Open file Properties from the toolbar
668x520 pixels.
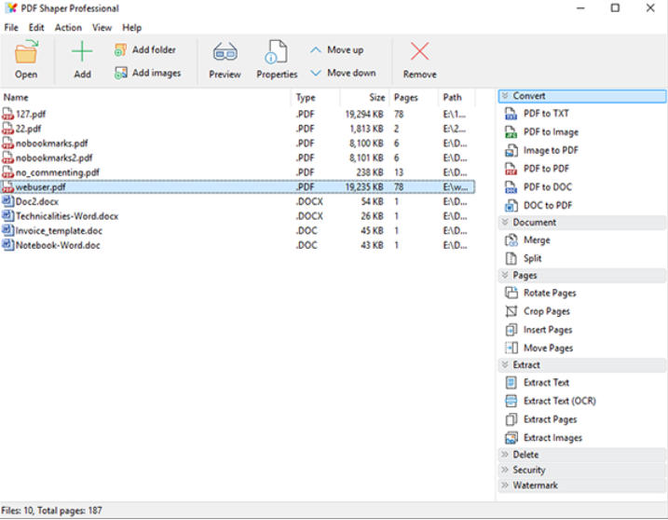pyautogui.click(x=277, y=54)
